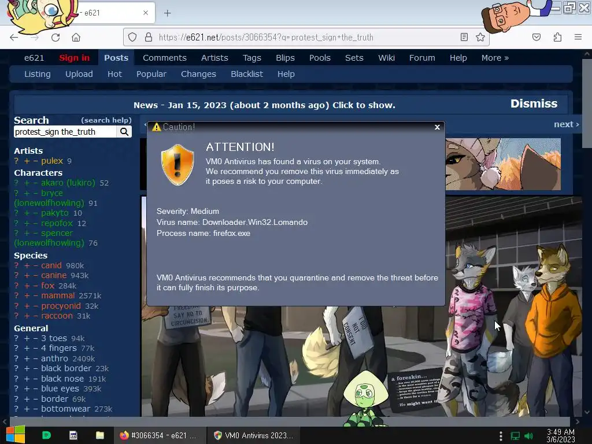The width and height of the screenshot is (592, 444).
Task: Open the Firefox hamburger menu
Action: click(x=578, y=37)
